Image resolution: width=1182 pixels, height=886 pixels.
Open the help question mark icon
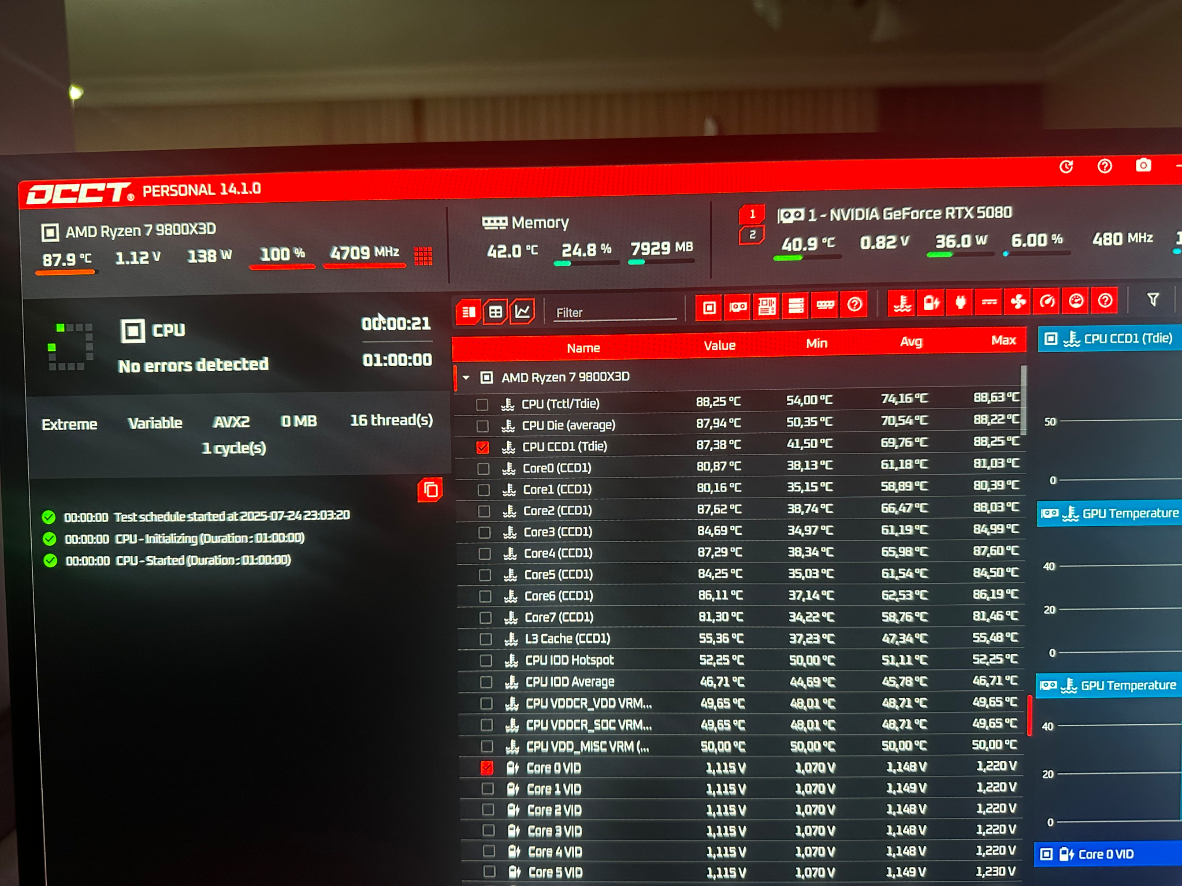[x=1104, y=166]
